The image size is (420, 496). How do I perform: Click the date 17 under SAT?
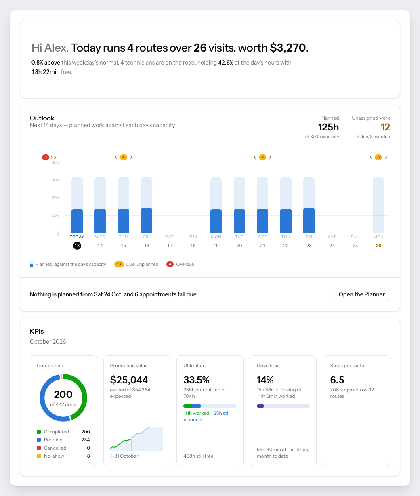pos(170,246)
